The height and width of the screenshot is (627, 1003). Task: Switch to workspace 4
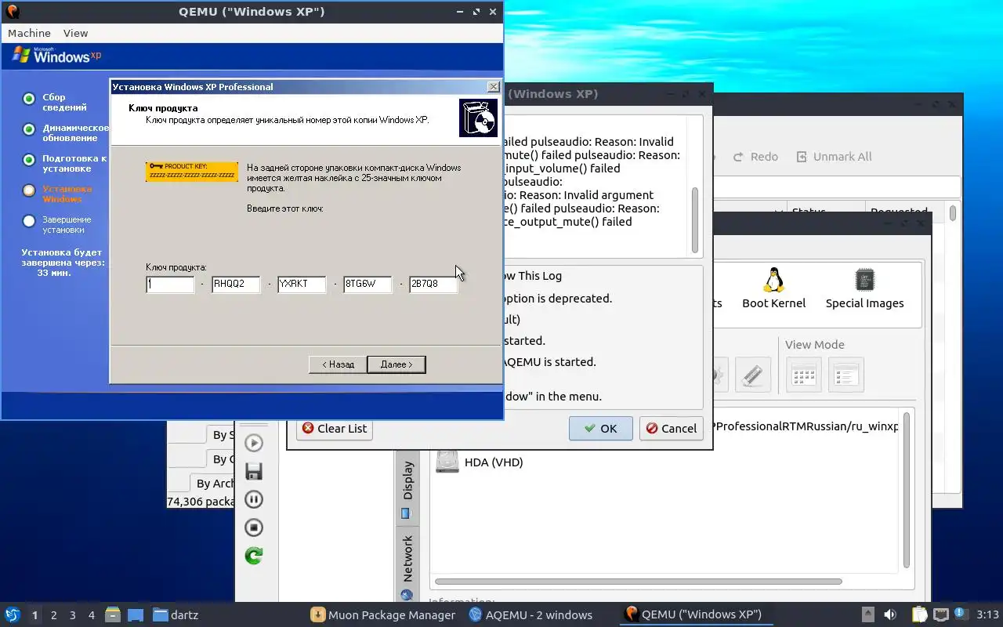[x=92, y=615]
